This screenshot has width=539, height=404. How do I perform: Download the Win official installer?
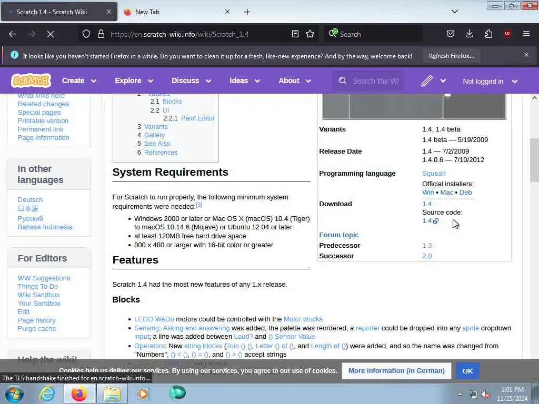click(428, 193)
